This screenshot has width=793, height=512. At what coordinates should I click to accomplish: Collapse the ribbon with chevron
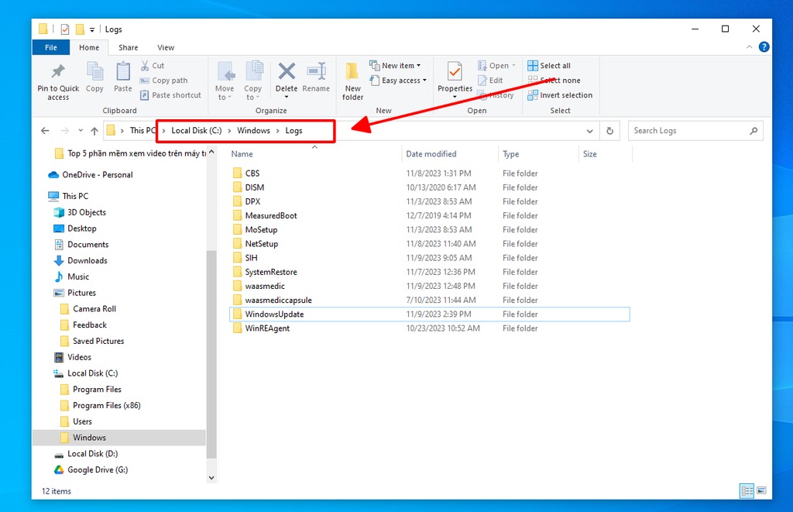[749, 46]
